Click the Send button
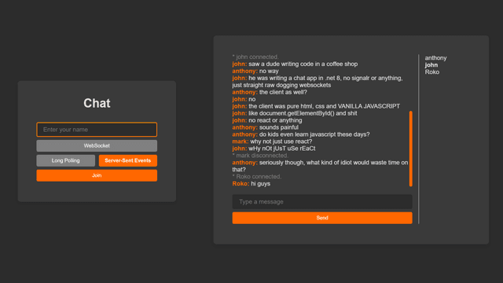The width and height of the screenshot is (503, 283). click(322, 218)
